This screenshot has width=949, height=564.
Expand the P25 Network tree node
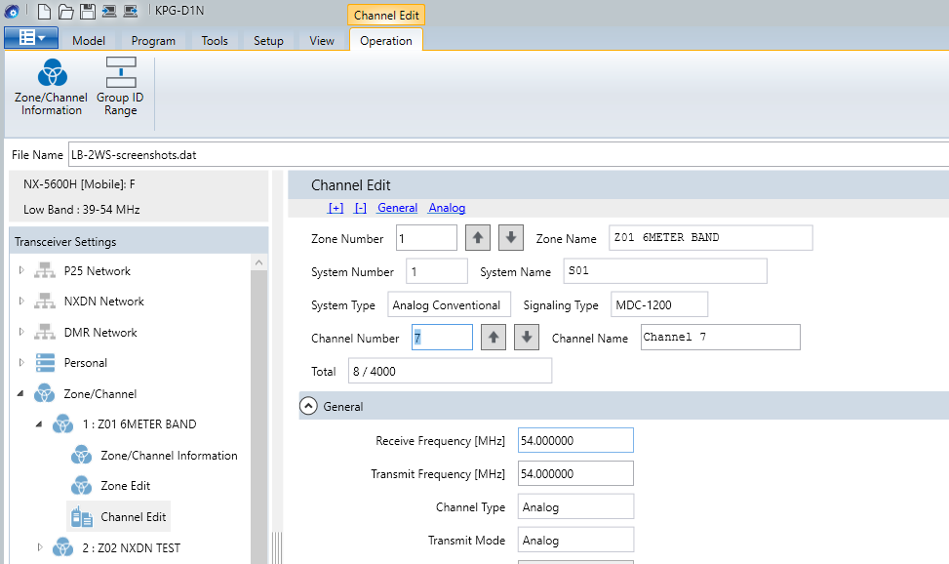(22, 270)
